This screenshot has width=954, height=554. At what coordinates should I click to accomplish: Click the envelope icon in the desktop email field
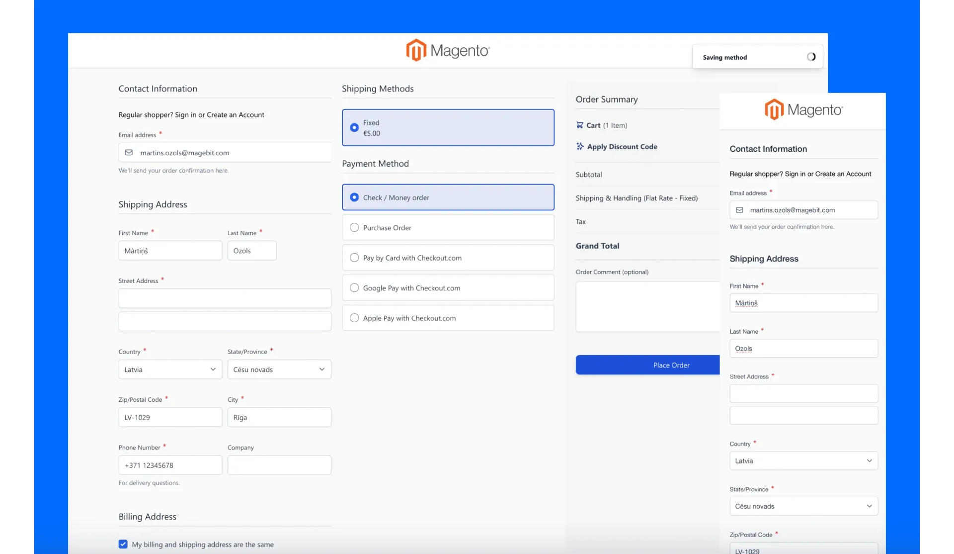point(129,153)
